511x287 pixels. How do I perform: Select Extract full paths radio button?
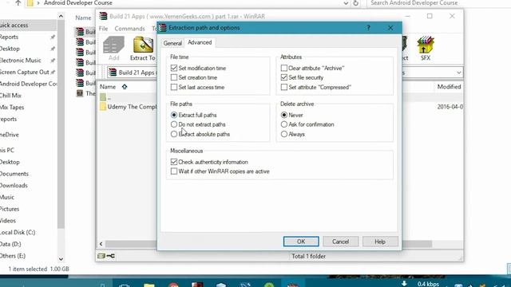(x=174, y=115)
